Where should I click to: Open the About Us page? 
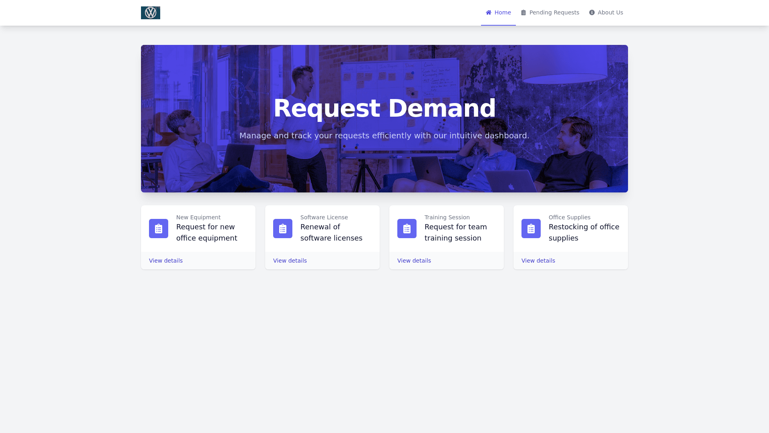pos(610,12)
